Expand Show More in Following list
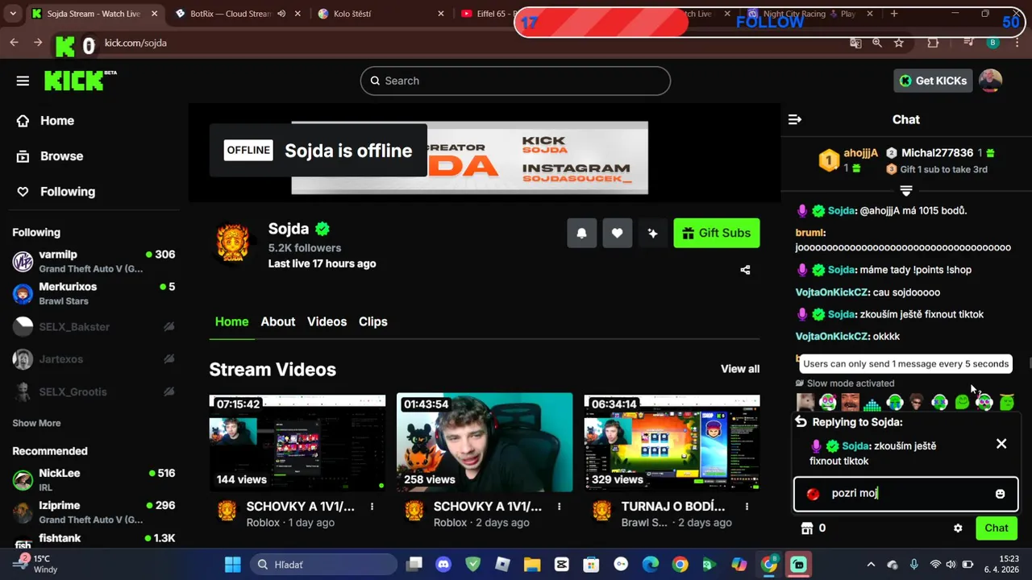Image resolution: width=1032 pixels, height=580 pixels. (36, 423)
